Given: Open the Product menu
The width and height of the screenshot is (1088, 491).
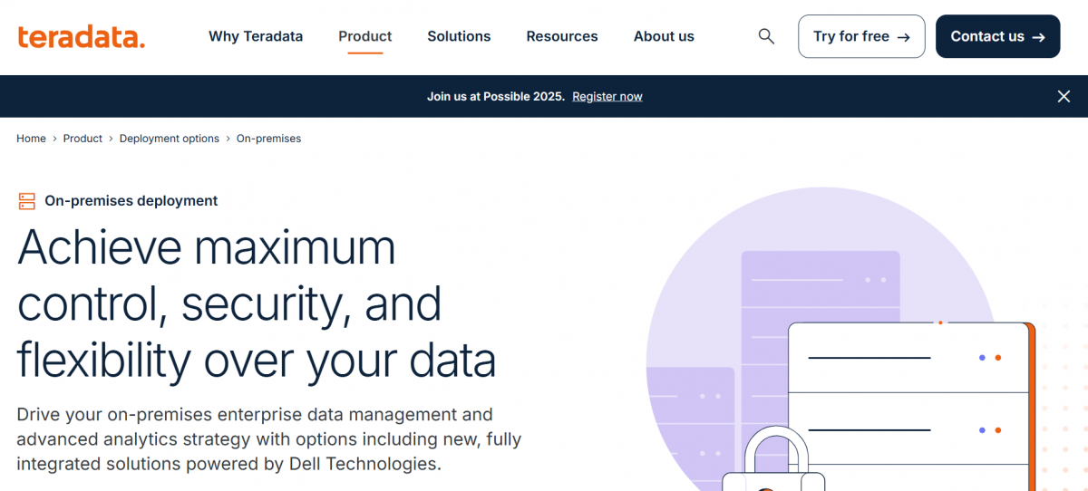Looking at the screenshot, I should pyautogui.click(x=364, y=36).
